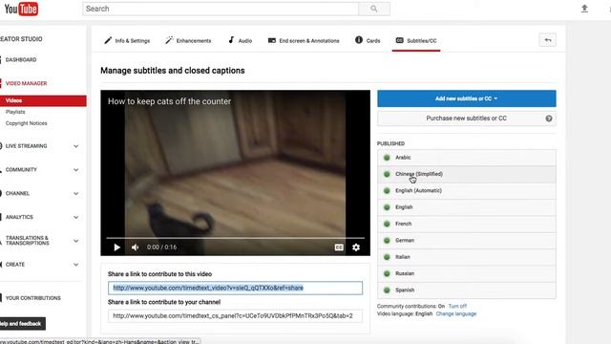Screen dimensions: 611x344
Task: Open Chinese (Simplified) subtitles
Action: 467,174
